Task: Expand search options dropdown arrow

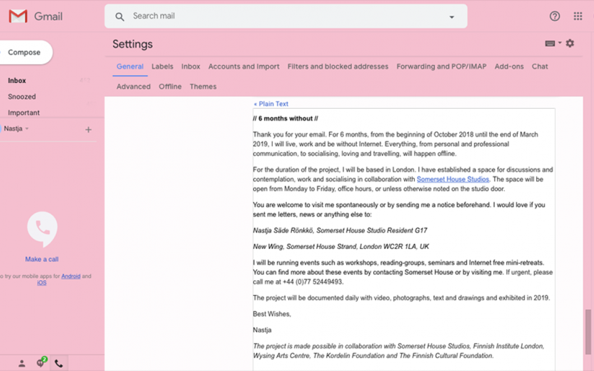Action: pos(452,17)
